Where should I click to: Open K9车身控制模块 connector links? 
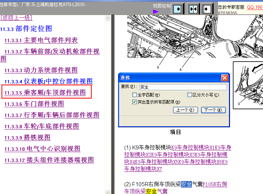click(x=178, y=158)
